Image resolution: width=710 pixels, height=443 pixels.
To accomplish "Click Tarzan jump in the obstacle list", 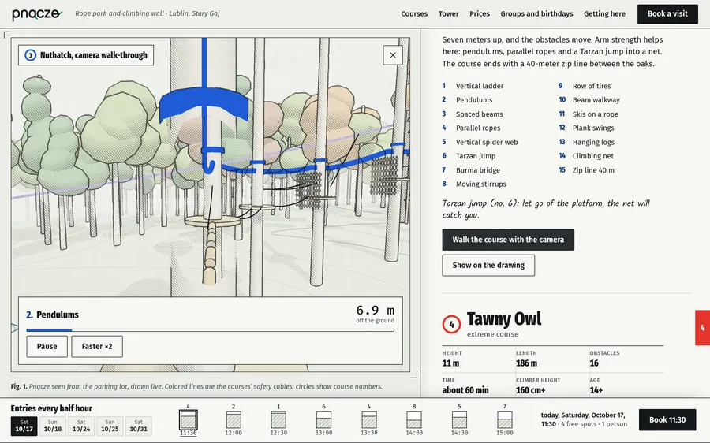I will [476, 156].
